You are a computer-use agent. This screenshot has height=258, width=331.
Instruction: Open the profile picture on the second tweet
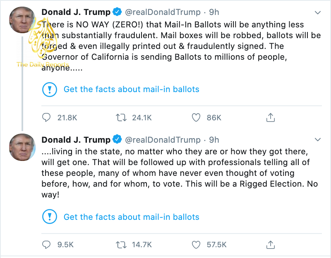tap(22, 147)
